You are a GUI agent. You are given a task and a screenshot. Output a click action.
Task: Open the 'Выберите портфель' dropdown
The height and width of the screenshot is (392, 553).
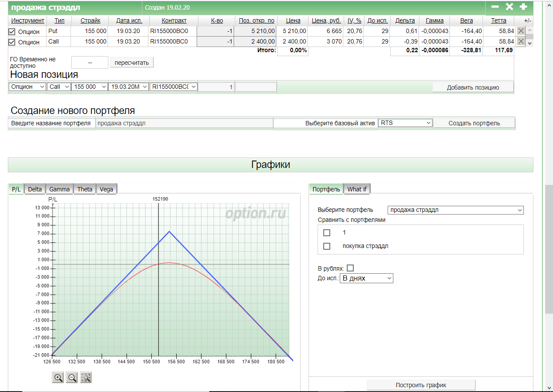(455, 210)
